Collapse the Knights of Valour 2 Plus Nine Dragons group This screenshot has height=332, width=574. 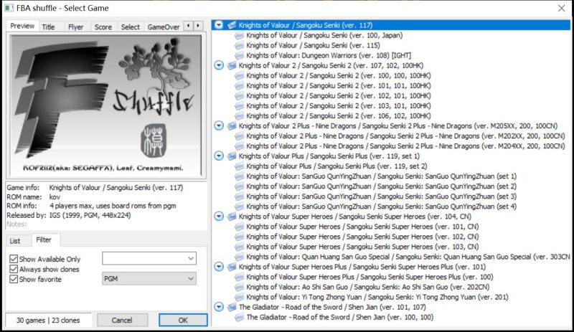[219, 126]
